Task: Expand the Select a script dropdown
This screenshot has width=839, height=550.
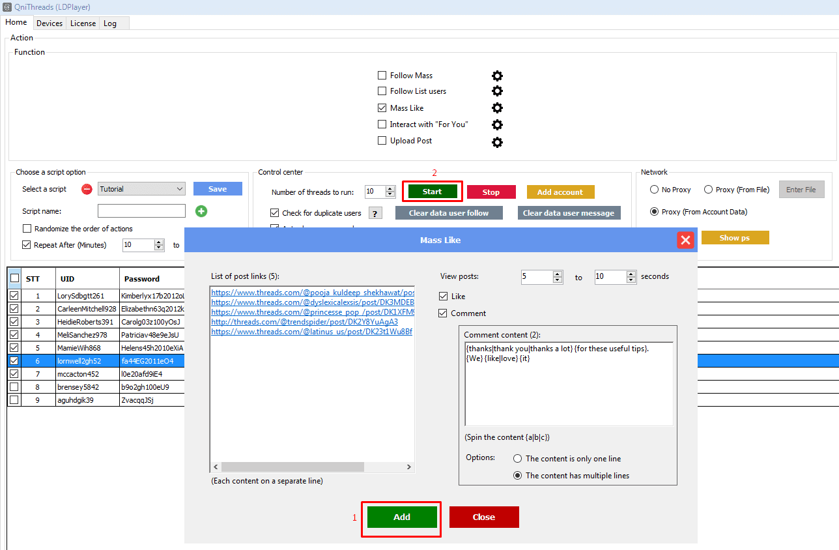Action: click(180, 189)
